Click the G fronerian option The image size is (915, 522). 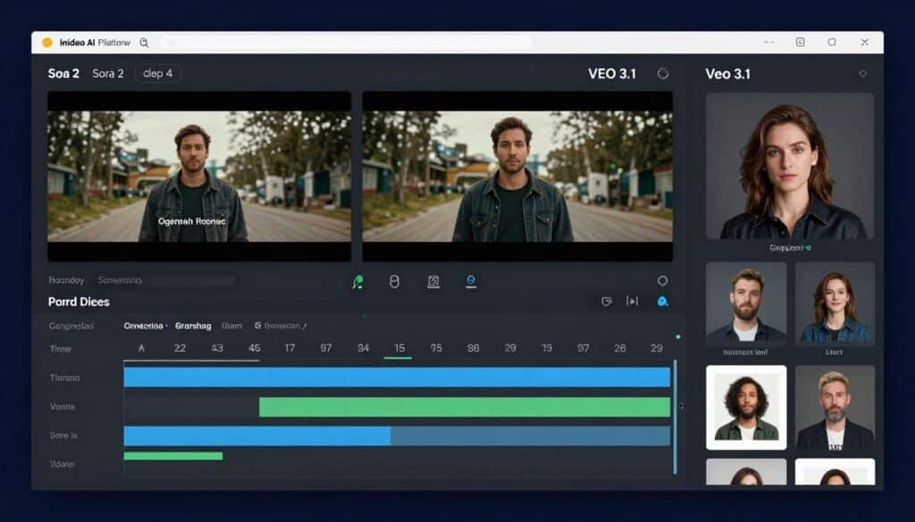pos(281,326)
